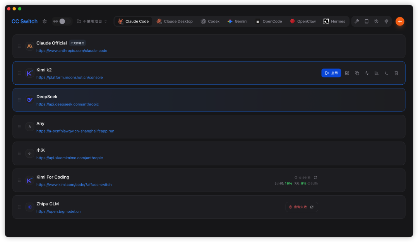
Task: Open settings gear next to CC Switch
Action: 45,21
